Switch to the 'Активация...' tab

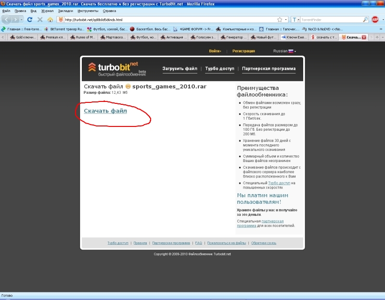click(x=173, y=37)
